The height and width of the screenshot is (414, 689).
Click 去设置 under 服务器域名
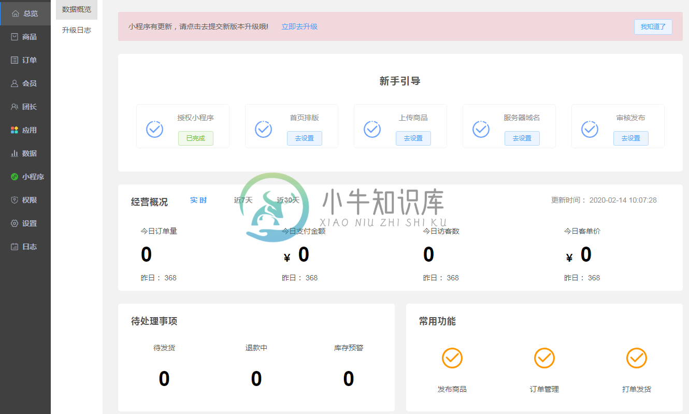522,138
